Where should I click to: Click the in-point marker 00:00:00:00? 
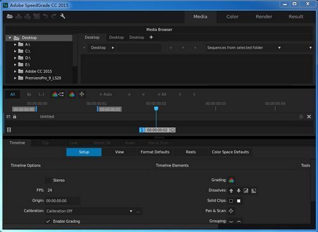pos(24,109)
